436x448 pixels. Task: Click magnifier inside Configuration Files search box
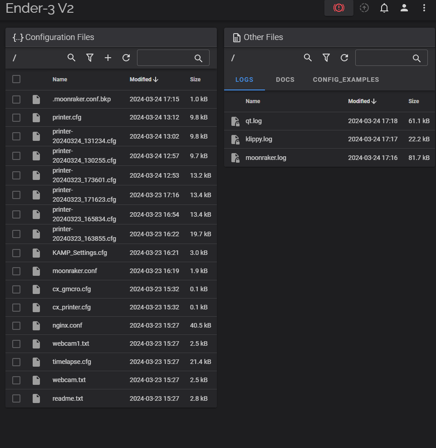click(198, 58)
